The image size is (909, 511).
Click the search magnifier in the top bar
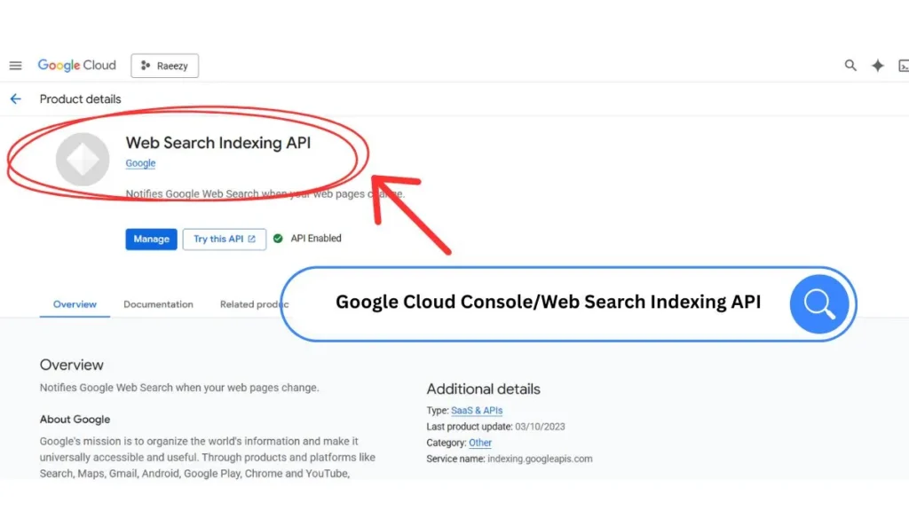click(850, 66)
